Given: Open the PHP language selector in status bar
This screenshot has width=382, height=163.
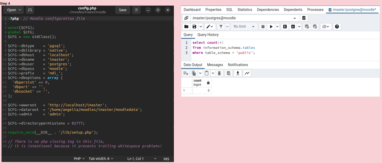Looking at the screenshot, I should (x=79, y=159).
